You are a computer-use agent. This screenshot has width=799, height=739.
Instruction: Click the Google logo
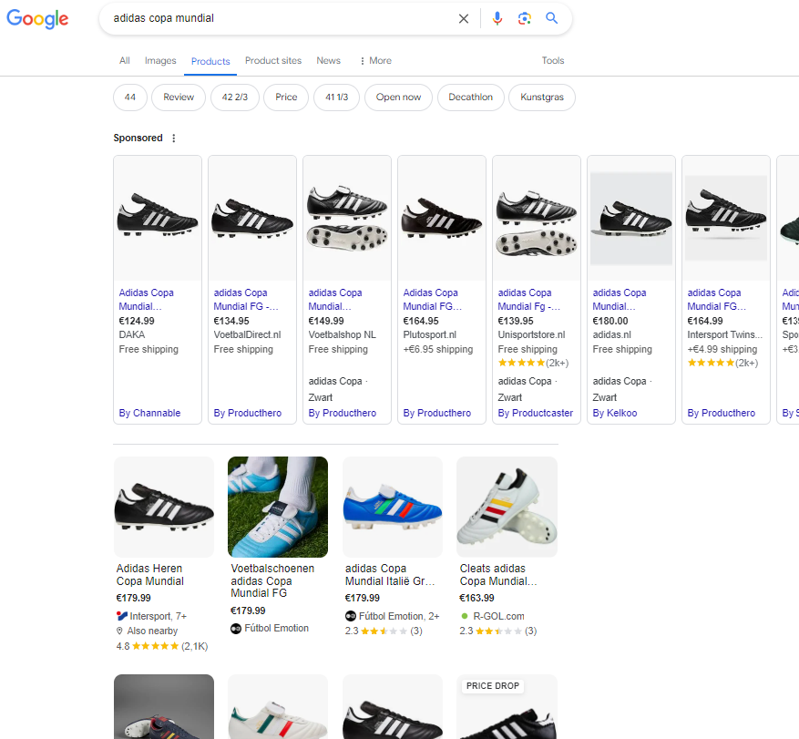click(x=37, y=19)
